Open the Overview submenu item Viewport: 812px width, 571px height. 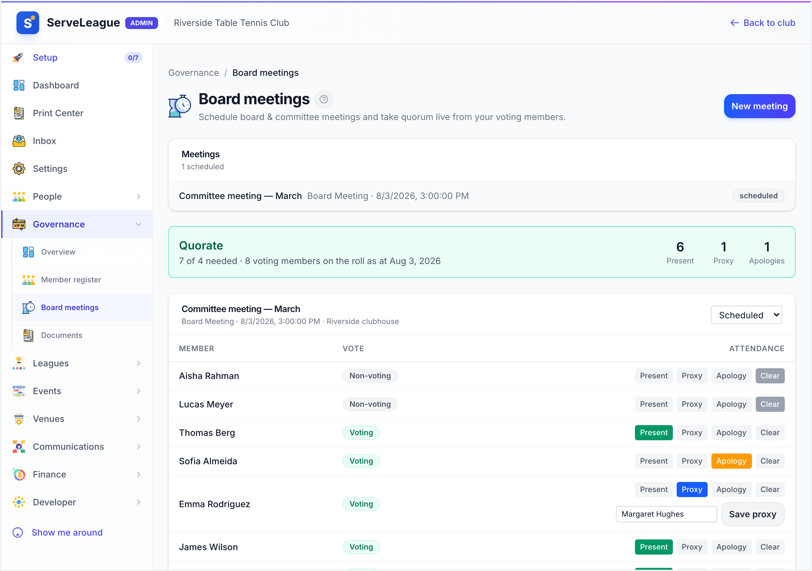pos(82,252)
